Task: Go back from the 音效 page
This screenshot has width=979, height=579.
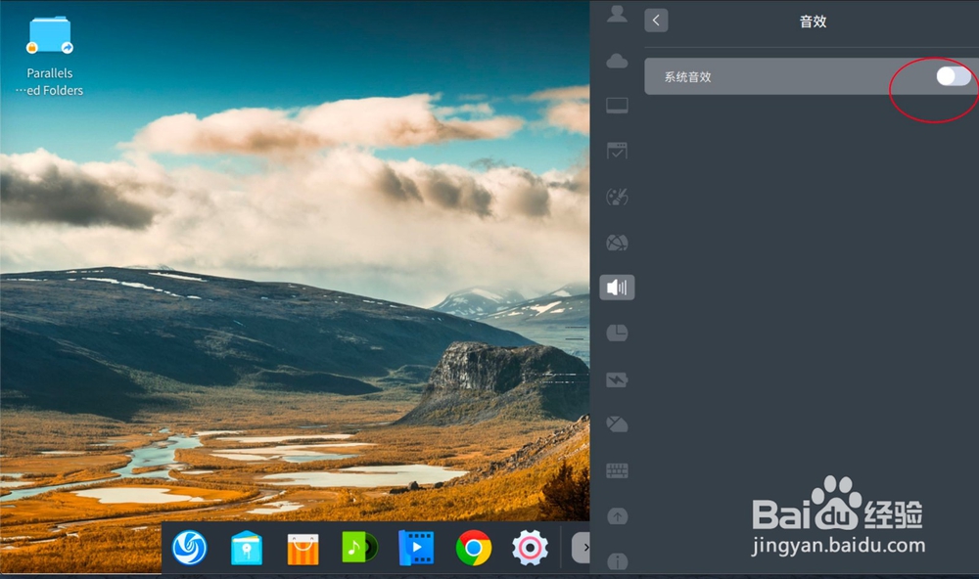Action: (x=656, y=21)
